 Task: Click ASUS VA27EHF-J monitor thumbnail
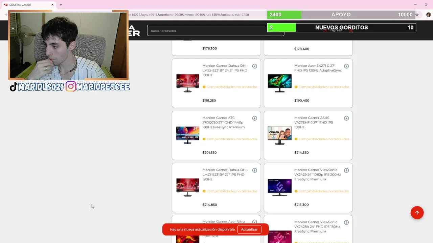(x=279, y=135)
